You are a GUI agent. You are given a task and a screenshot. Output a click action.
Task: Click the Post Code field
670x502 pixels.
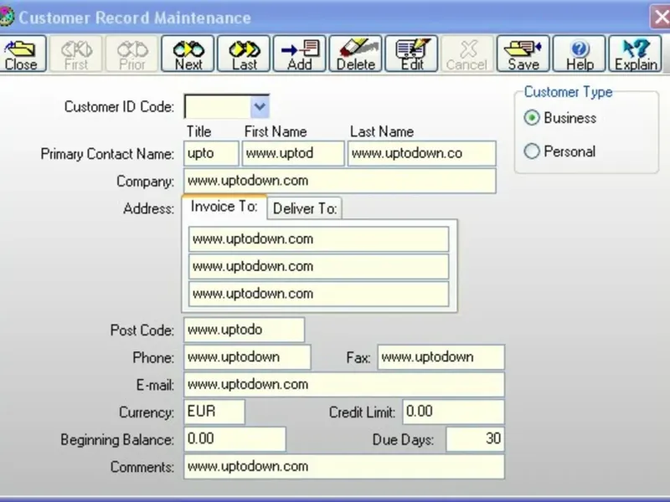click(244, 330)
